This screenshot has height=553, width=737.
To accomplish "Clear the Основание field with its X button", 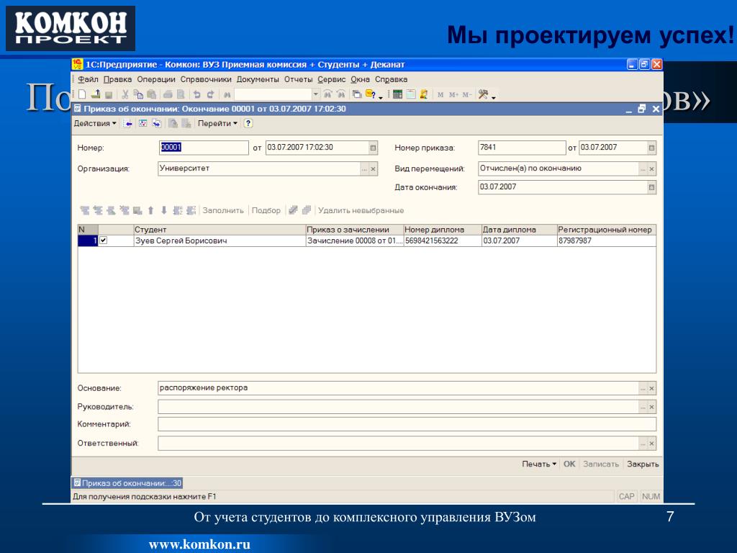I will pos(651,388).
